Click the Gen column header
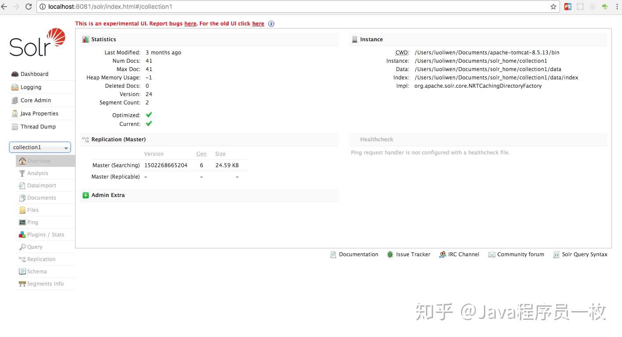Viewport: 622px width, 337px height. [x=201, y=154]
